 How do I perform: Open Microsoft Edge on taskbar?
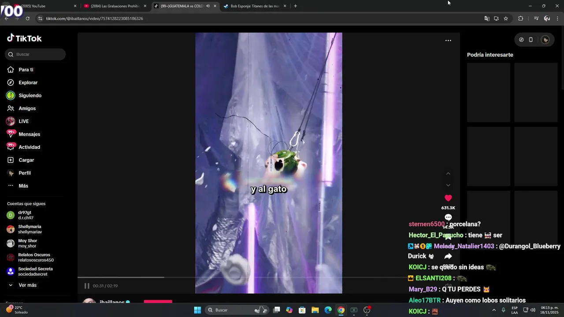pyautogui.click(x=328, y=310)
